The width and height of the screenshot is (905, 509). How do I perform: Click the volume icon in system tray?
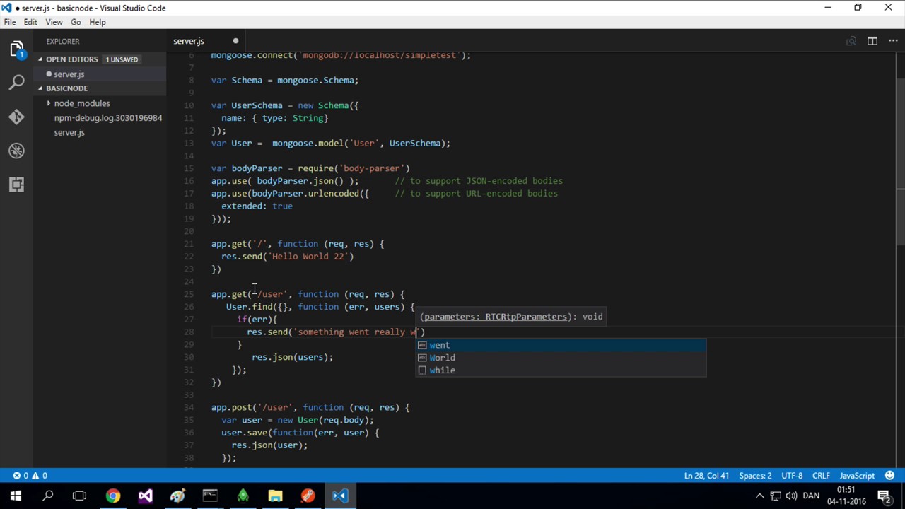[791, 496]
